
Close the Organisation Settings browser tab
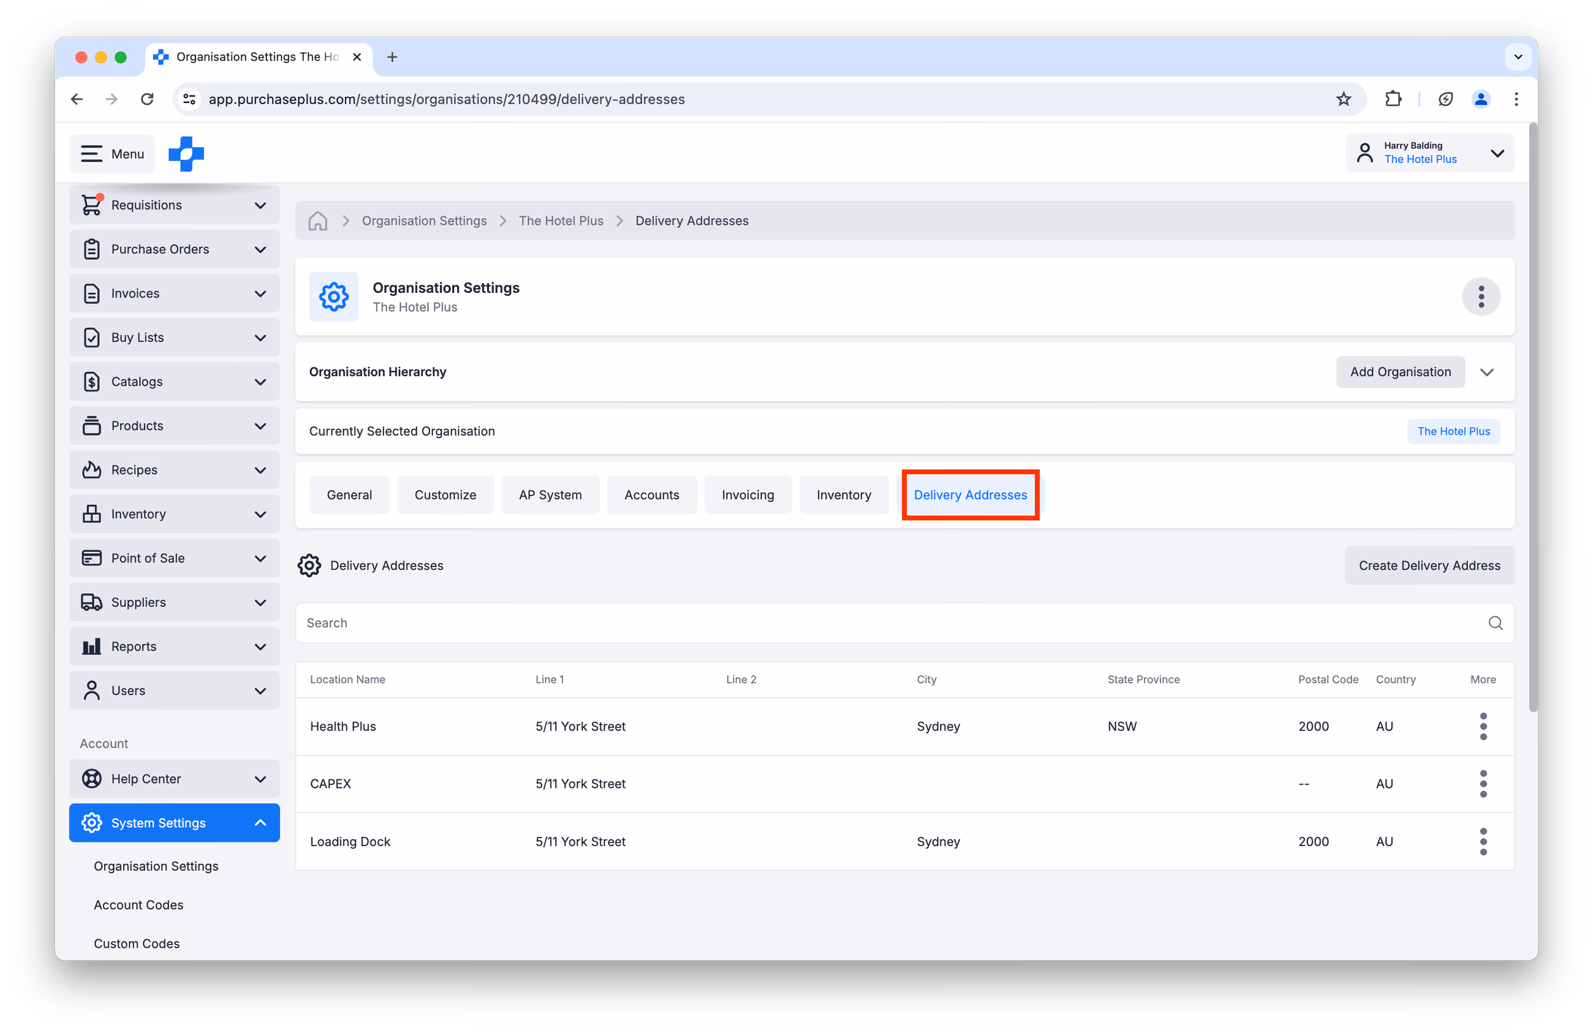click(x=357, y=57)
